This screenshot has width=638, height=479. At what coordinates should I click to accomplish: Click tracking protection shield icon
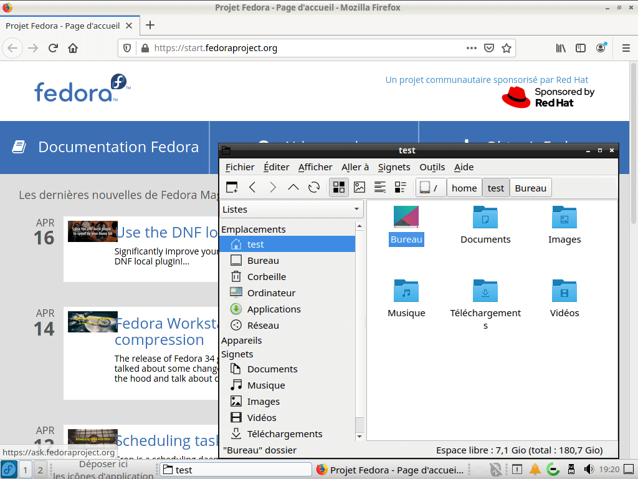(x=127, y=48)
